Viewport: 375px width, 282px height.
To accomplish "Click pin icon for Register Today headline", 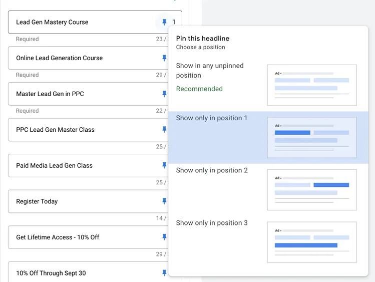I will pos(164,201).
